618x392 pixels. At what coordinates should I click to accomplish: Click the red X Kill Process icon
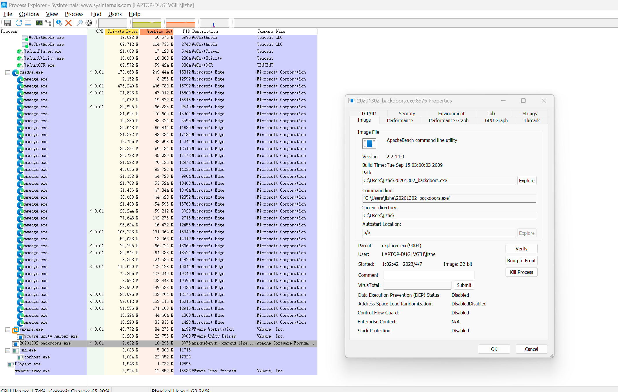[x=68, y=23]
